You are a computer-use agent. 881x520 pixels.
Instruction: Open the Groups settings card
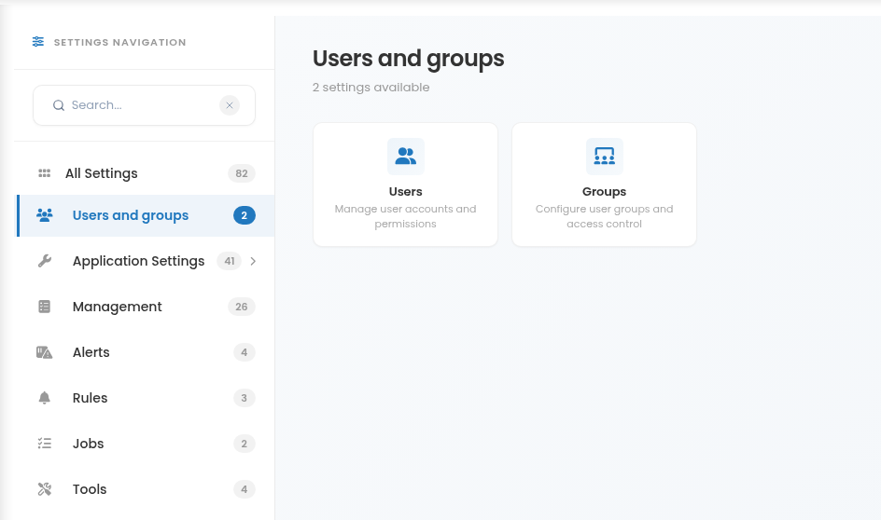click(x=604, y=185)
